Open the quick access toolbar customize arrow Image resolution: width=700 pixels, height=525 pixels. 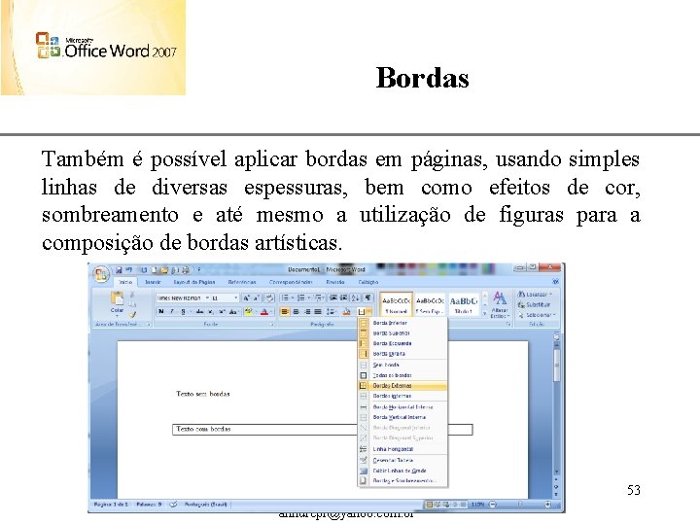click(x=198, y=269)
